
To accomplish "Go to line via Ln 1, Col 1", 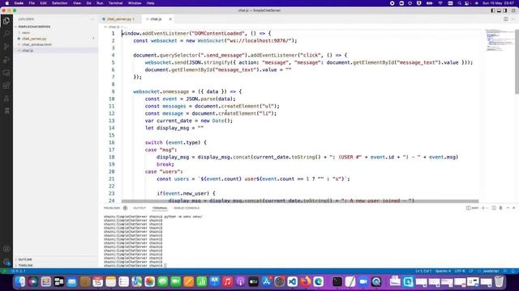I will pyautogui.click(x=423, y=271).
